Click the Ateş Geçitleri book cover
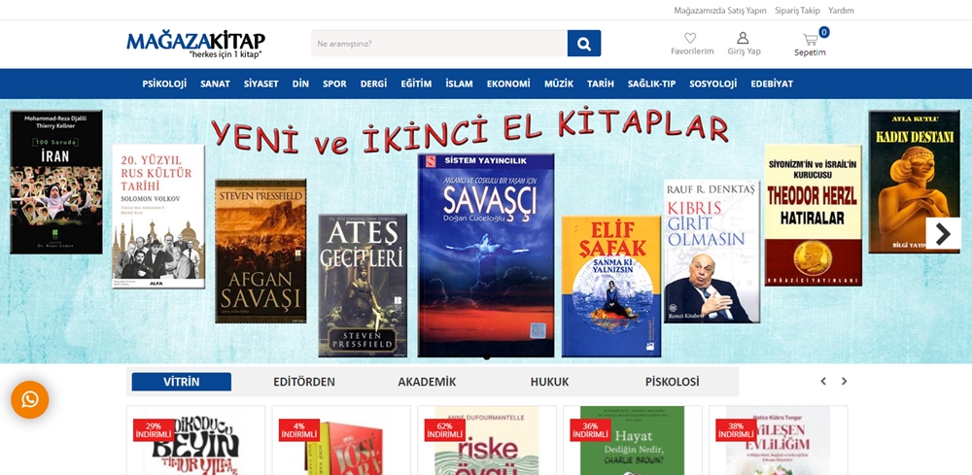Viewport: 972px width, 475px height. click(x=363, y=286)
